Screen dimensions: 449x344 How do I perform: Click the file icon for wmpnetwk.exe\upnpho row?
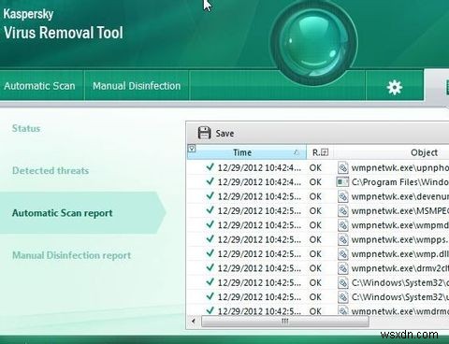coord(343,167)
